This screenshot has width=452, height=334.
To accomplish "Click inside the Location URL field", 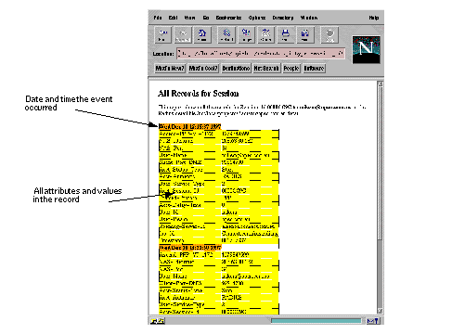I will (261, 54).
